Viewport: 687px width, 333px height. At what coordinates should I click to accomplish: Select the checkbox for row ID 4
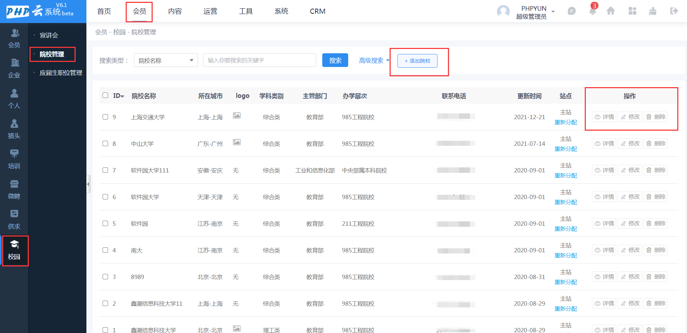105,250
